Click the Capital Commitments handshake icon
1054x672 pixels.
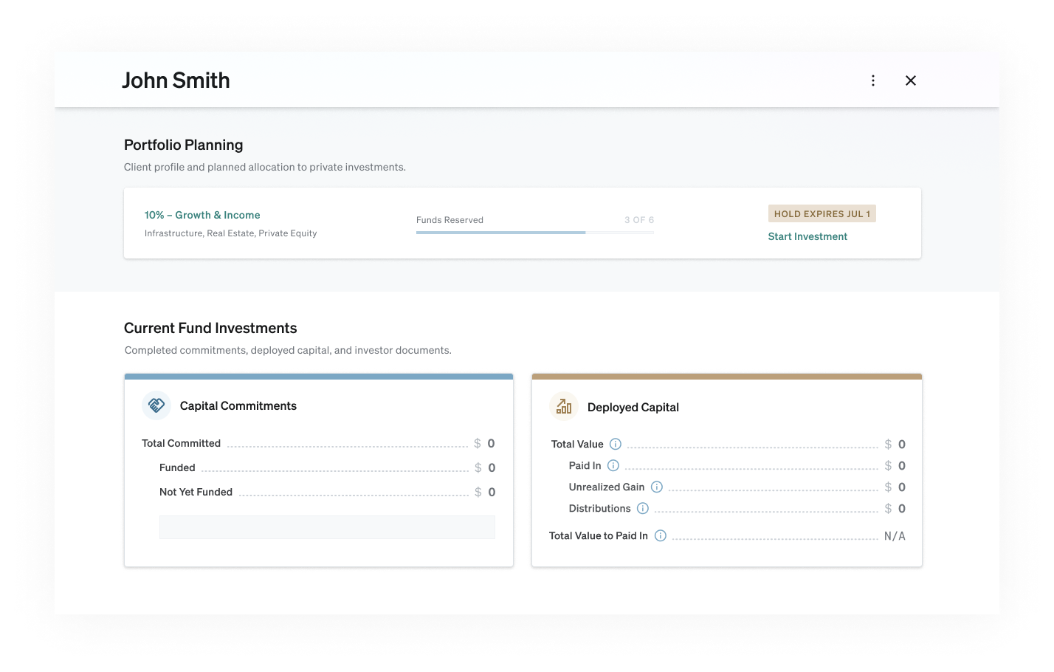(x=156, y=405)
